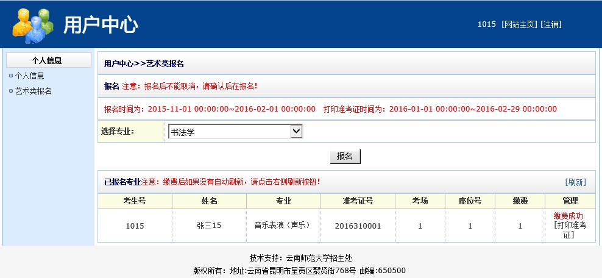Open the 选择专业 dropdown showing 书法学
This screenshot has width=602, height=278.
point(229,131)
